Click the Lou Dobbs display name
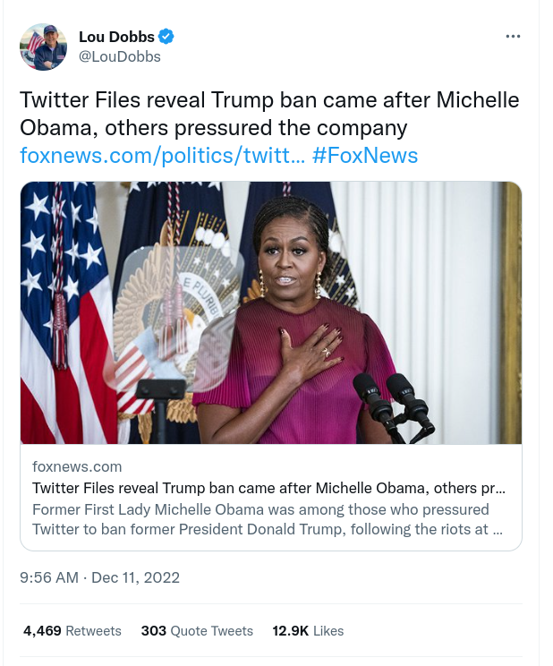 pyautogui.click(x=116, y=37)
